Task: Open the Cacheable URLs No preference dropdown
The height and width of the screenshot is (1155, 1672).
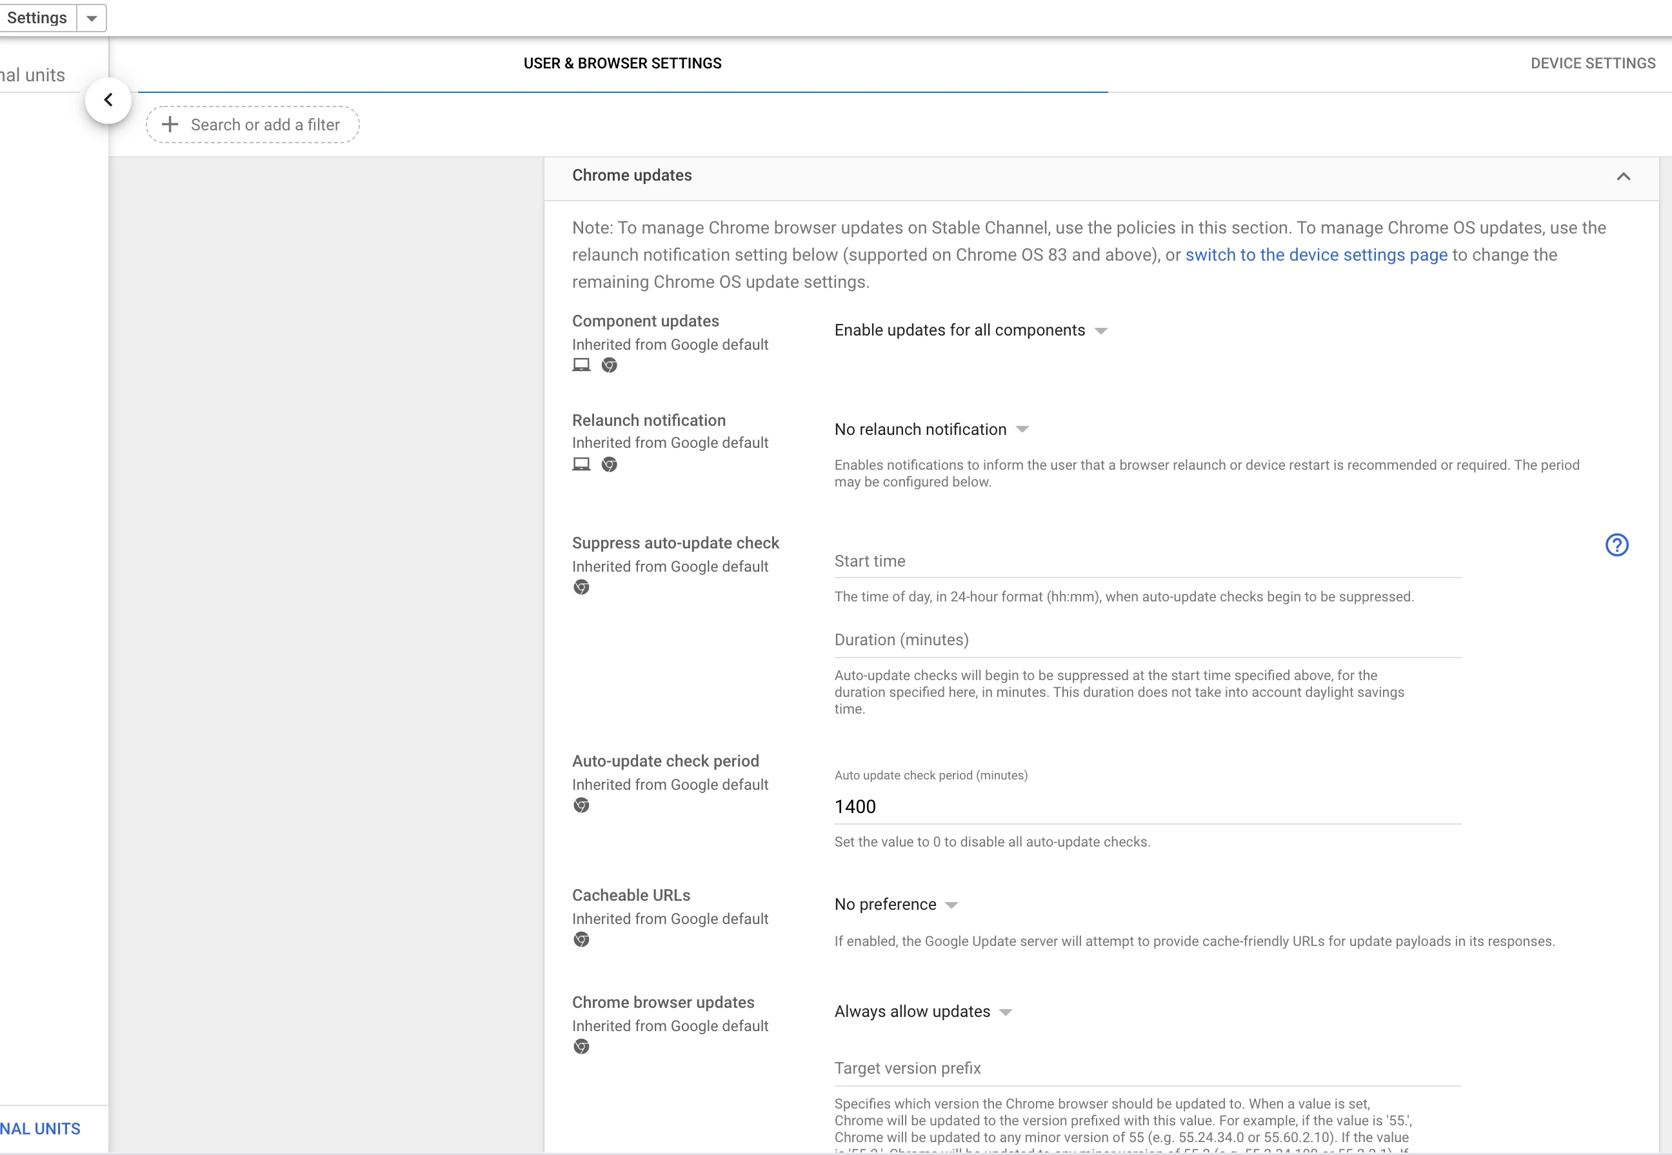Action: click(x=897, y=905)
